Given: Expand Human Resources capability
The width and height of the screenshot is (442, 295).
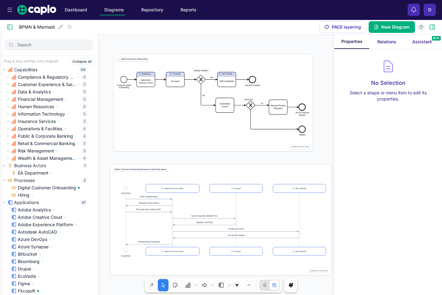Looking at the screenshot, I should 8,107.
